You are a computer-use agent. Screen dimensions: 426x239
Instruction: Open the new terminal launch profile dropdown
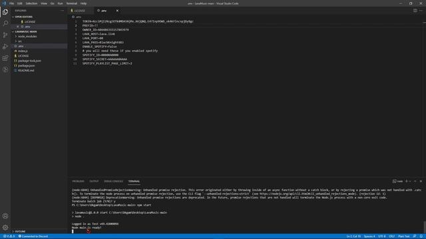tap(410, 181)
